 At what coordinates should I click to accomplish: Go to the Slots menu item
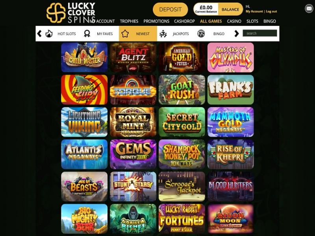pyautogui.click(x=252, y=21)
